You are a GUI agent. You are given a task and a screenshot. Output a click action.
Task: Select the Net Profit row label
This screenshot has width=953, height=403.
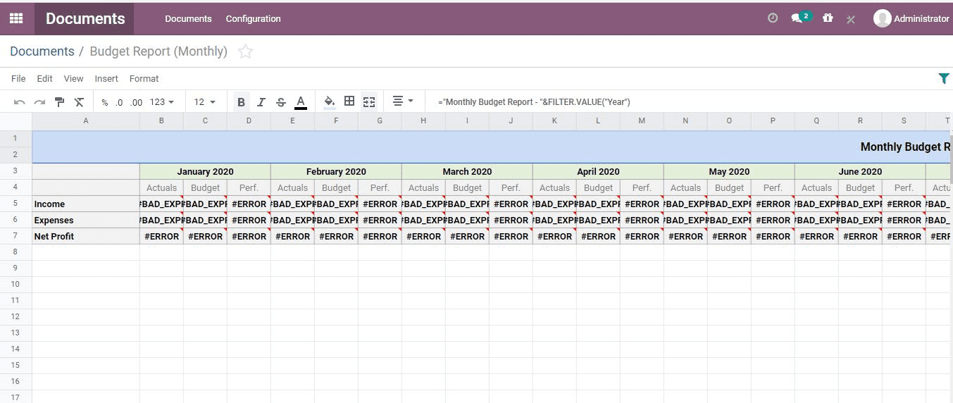pyautogui.click(x=86, y=236)
